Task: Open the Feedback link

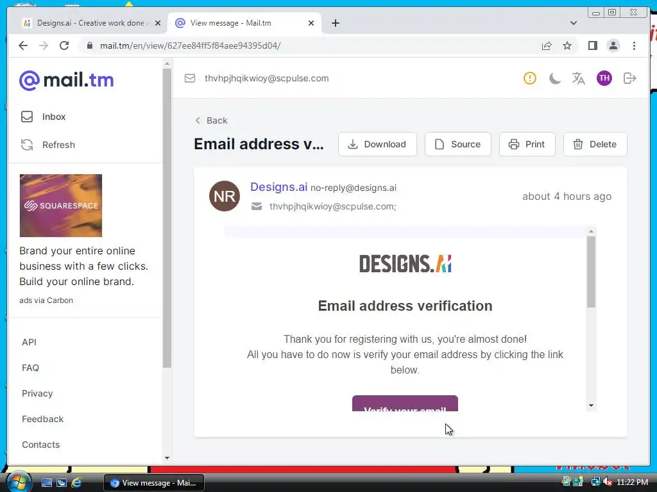Action: point(42,419)
